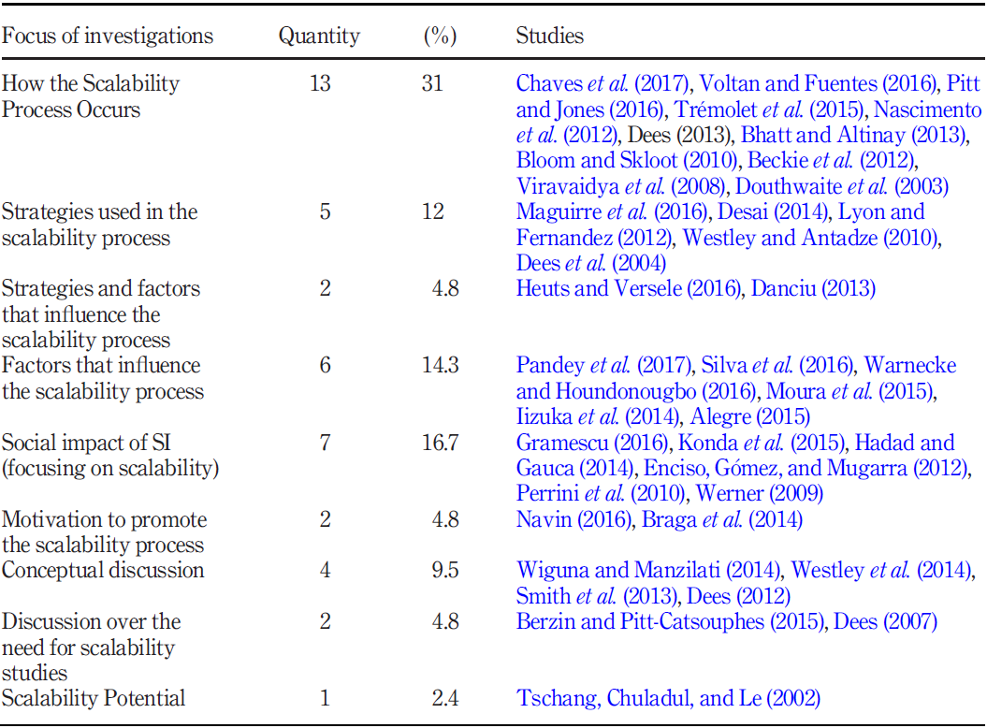Click the Danciu (2013) reference

813,288
